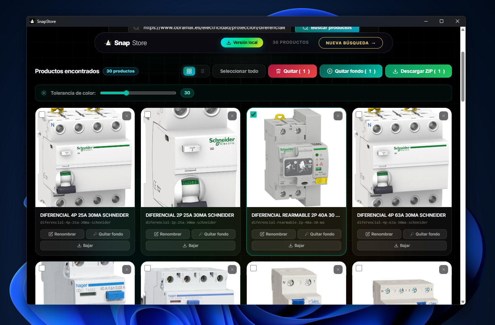
Task: Uncheck the DIFERENCIAL REARMABLE 2P 40A checkbox
Action: click(253, 114)
